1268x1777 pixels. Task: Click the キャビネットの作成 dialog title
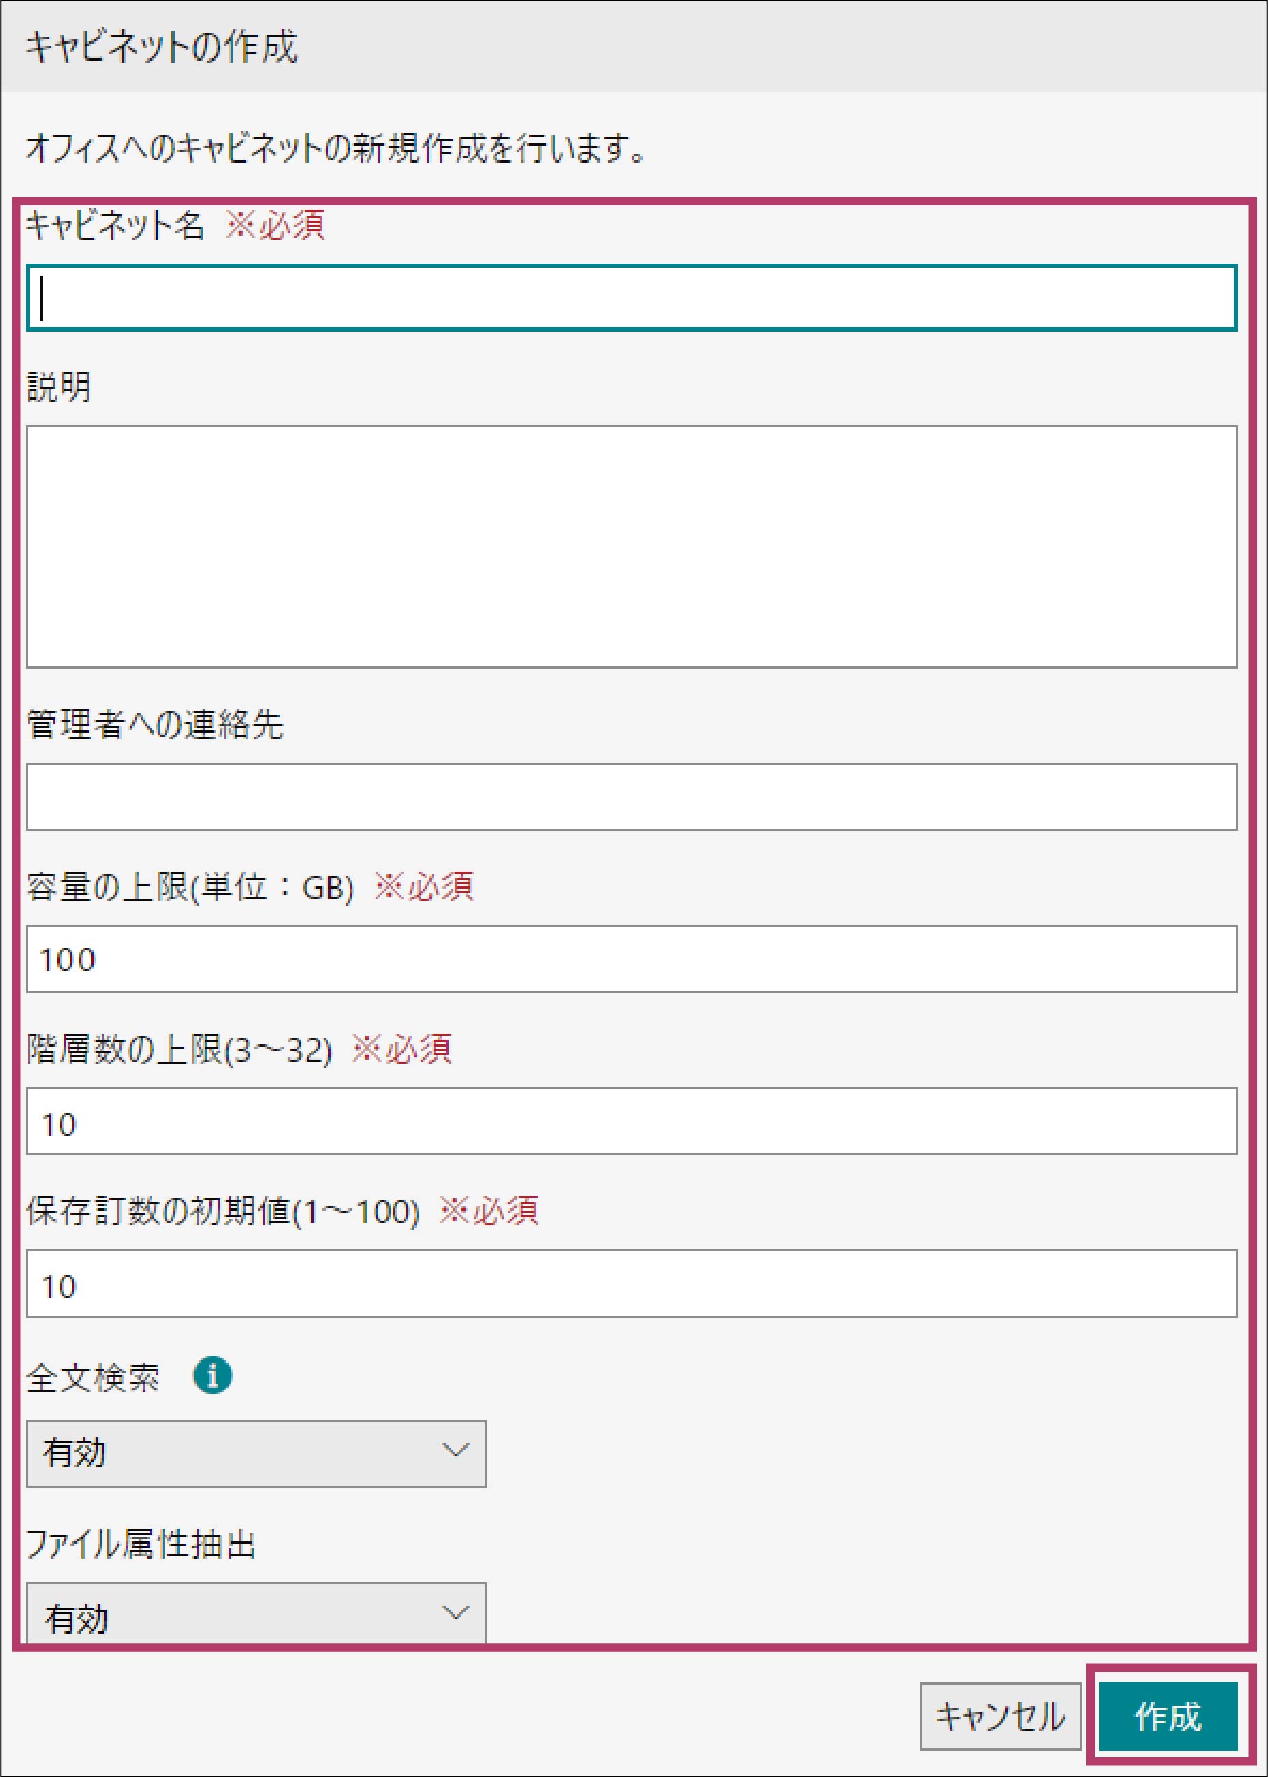[x=162, y=47]
